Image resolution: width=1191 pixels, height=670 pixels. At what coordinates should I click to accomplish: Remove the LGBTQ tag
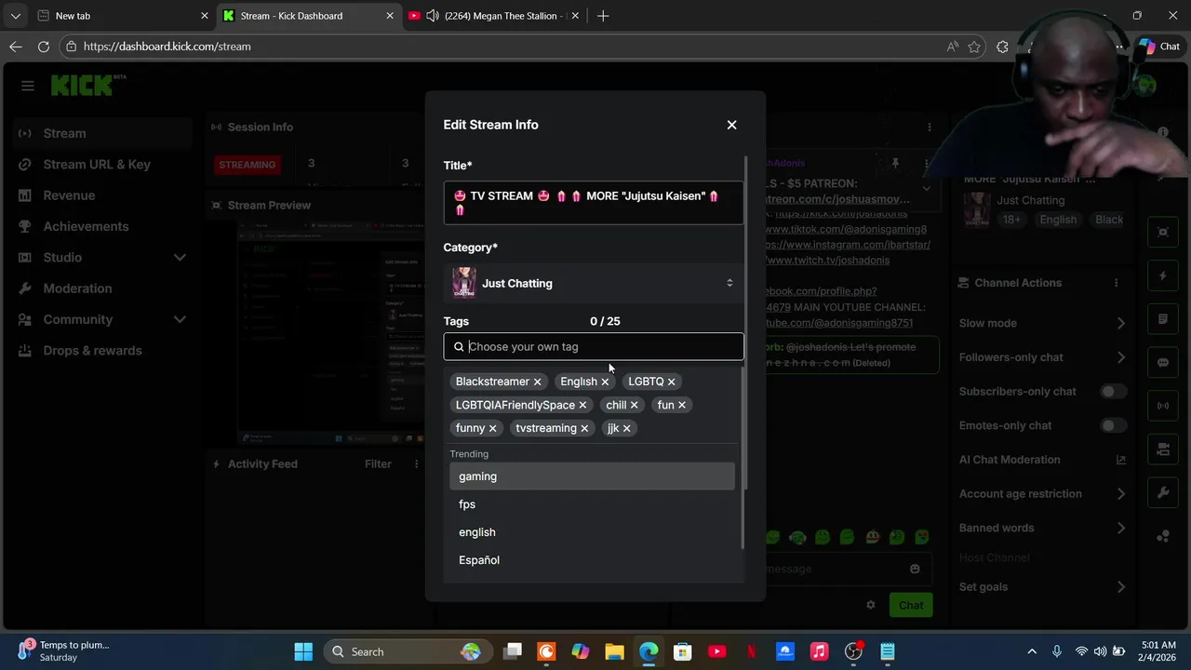[671, 382]
